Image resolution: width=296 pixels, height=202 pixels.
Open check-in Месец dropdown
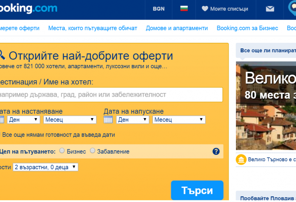point(70,120)
